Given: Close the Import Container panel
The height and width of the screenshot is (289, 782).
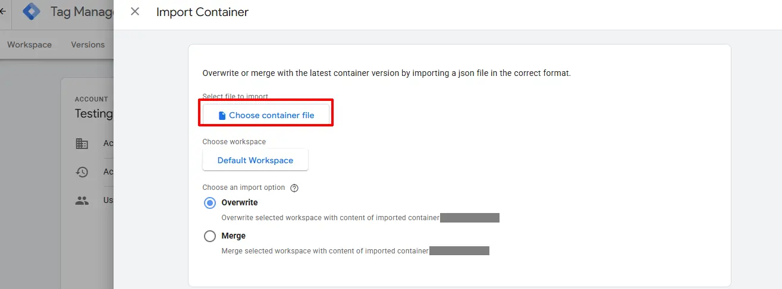Looking at the screenshot, I should (x=135, y=11).
